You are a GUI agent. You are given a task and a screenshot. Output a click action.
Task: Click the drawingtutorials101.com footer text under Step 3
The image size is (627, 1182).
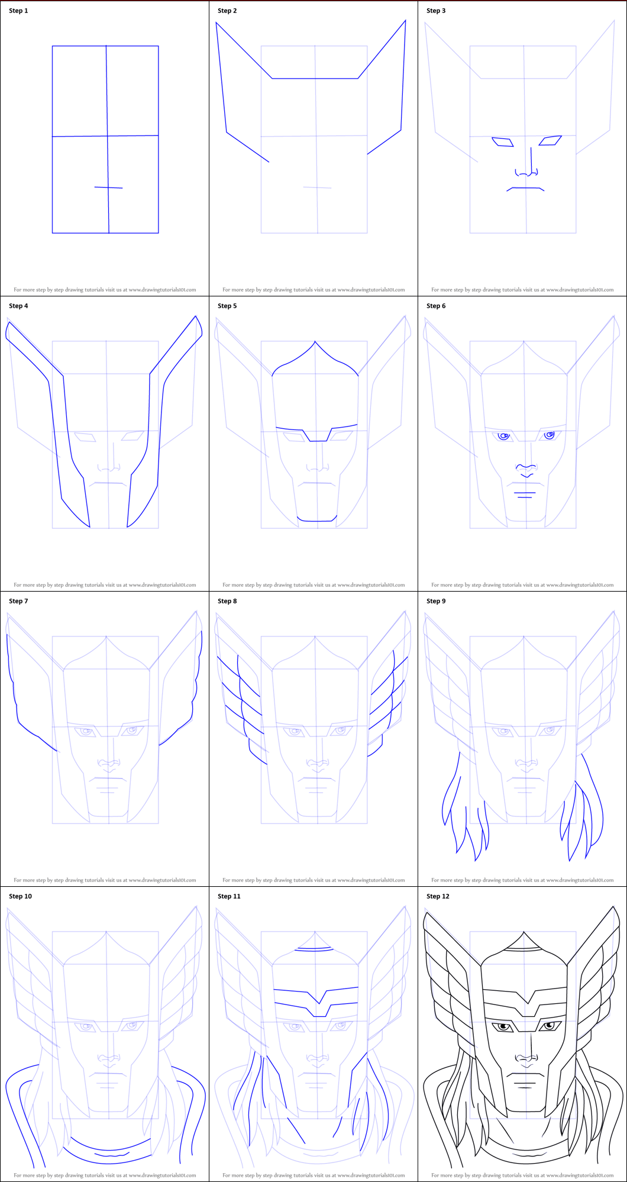coord(522,290)
